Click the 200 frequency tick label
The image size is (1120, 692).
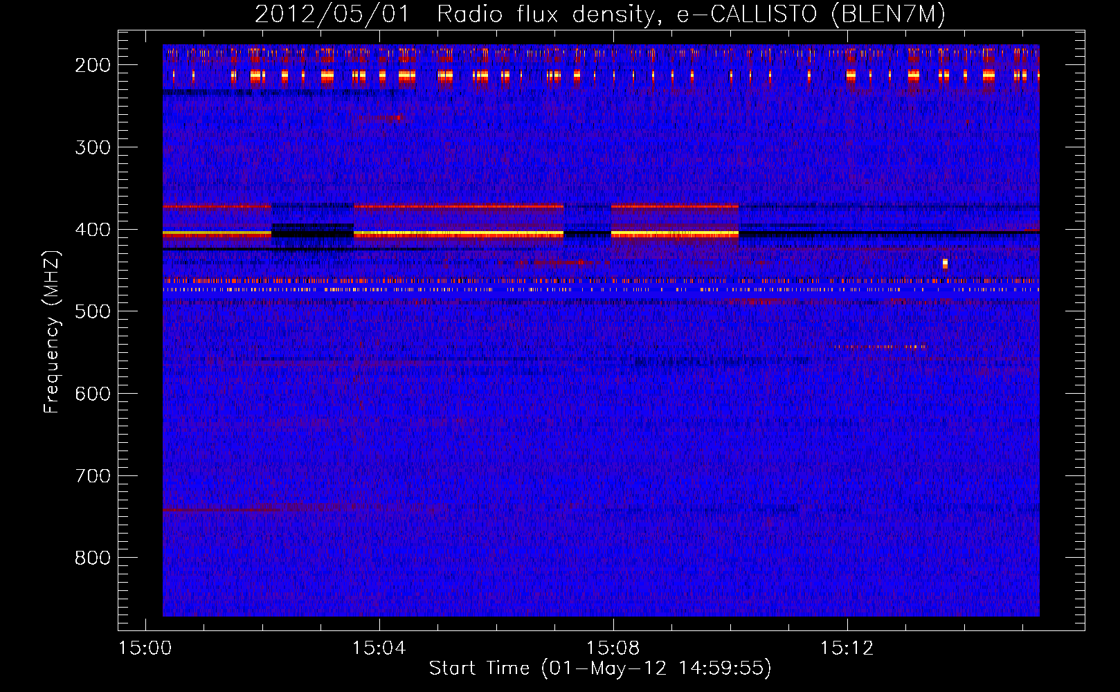[x=93, y=65]
